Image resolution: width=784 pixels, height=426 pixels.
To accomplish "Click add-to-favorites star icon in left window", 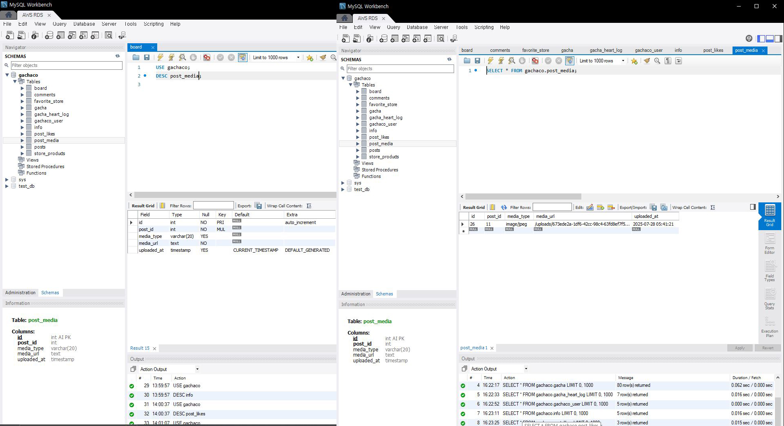I will pos(310,58).
